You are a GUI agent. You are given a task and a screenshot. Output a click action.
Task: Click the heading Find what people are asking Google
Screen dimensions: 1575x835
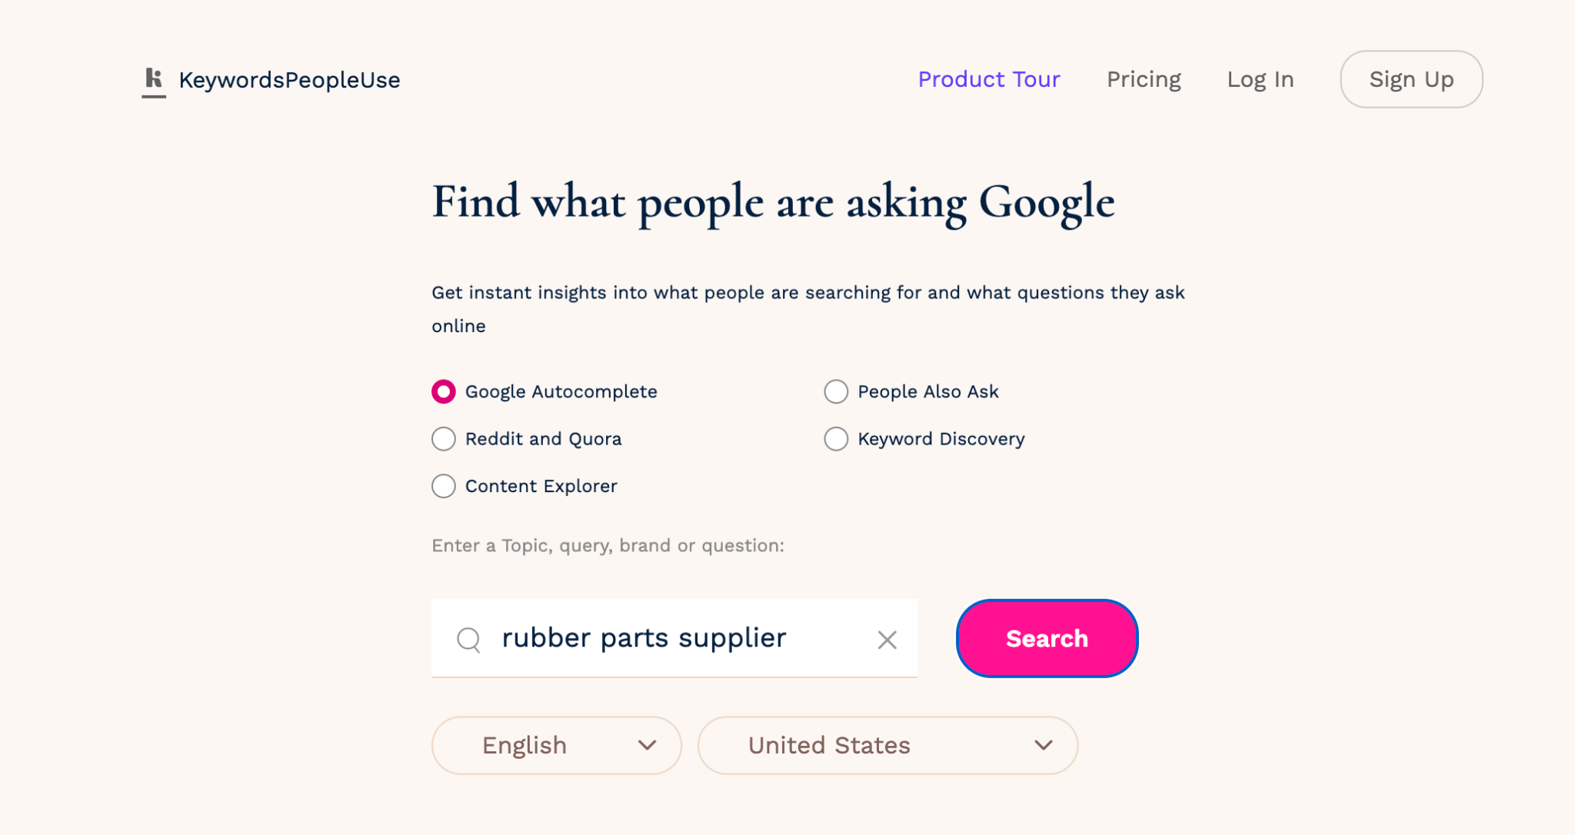(x=772, y=201)
